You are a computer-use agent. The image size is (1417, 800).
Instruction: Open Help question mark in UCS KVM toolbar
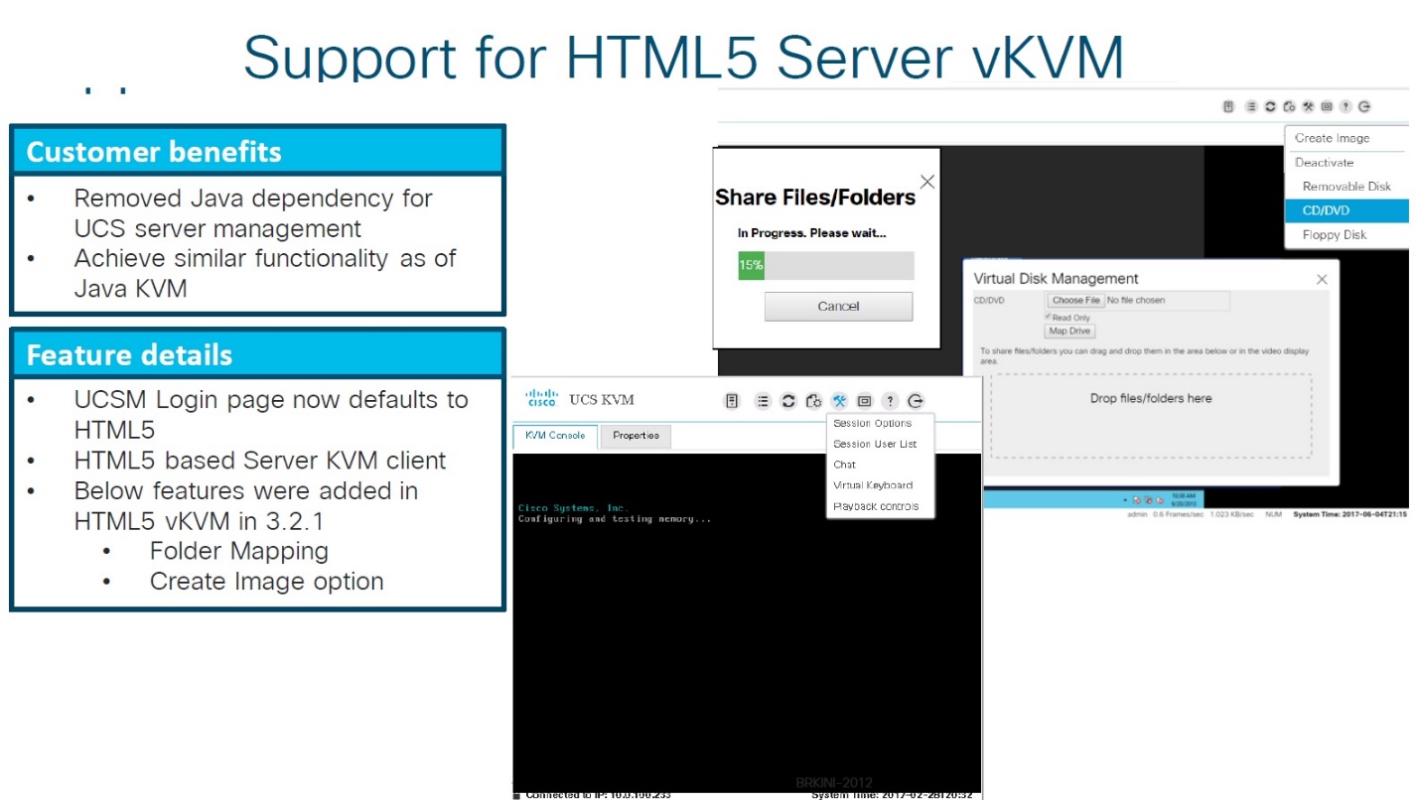pos(890,401)
